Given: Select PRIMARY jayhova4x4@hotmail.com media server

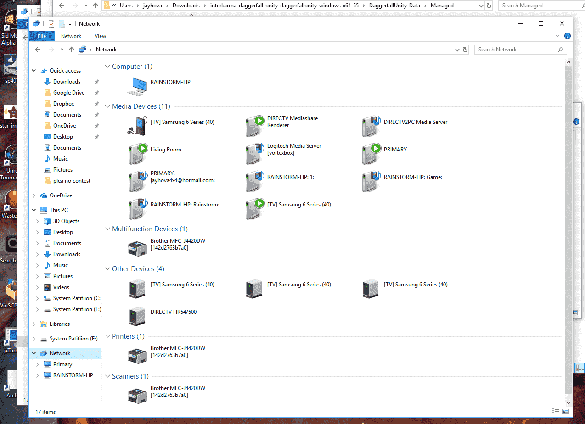Looking at the screenshot, I should click(138, 181).
